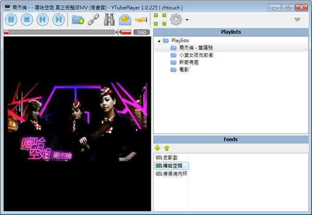Toggle fullscreen with green arrows icon
This screenshot has width=312, height=215.
coord(159,20)
